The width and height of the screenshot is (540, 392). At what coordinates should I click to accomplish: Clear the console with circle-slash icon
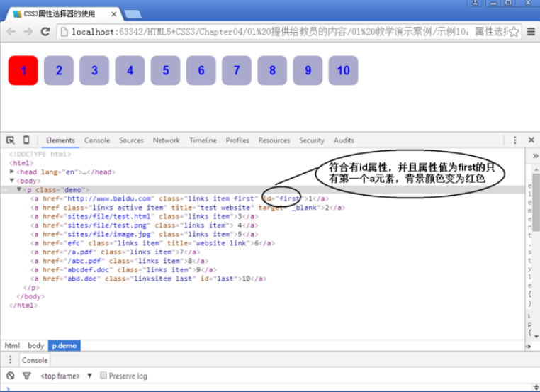click(x=11, y=376)
